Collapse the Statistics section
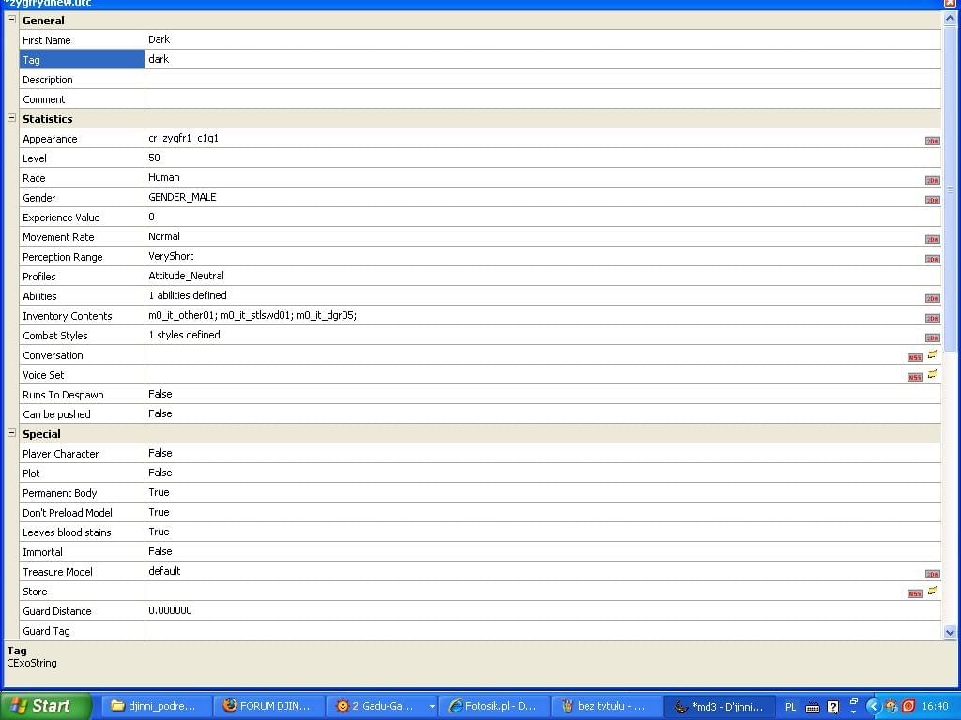 (12, 118)
